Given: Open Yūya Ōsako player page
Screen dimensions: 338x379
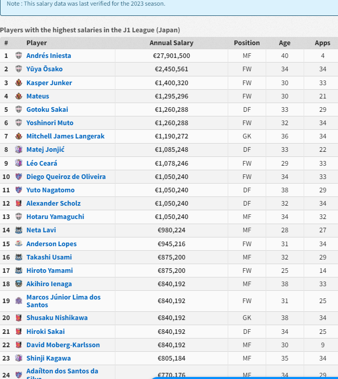Looking at the screenshot, I should point(45,69).
